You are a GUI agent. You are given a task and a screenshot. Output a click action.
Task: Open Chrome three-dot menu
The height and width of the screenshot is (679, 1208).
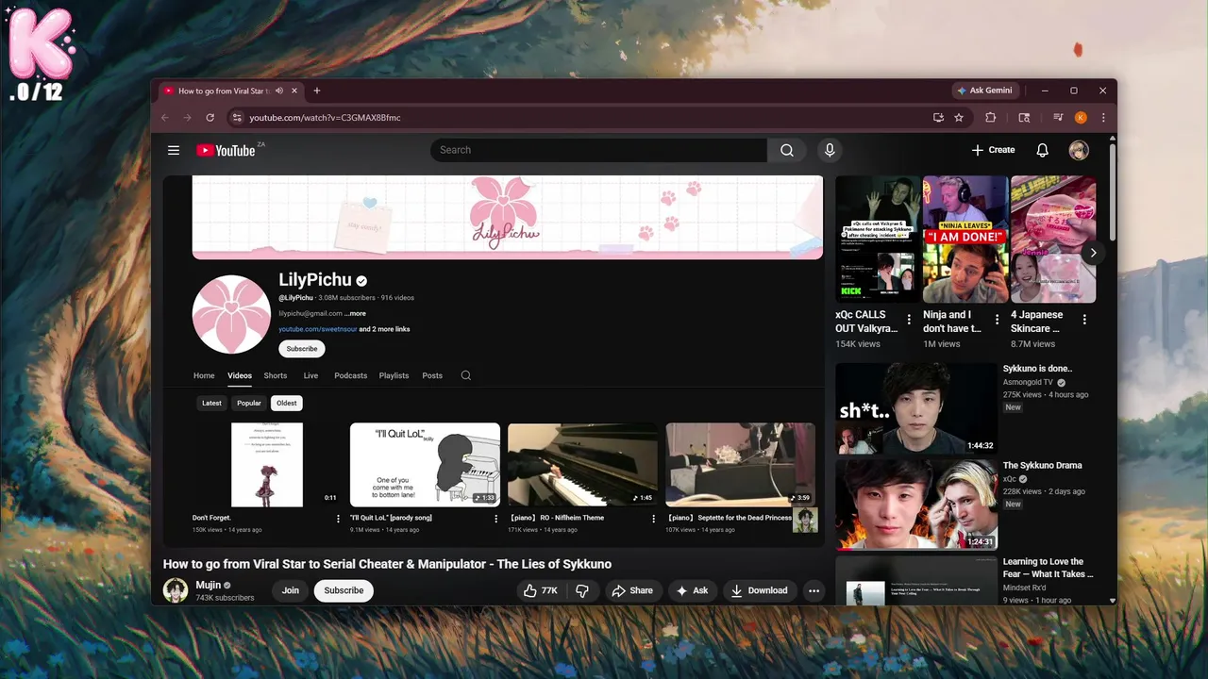tap(1102, 118)
